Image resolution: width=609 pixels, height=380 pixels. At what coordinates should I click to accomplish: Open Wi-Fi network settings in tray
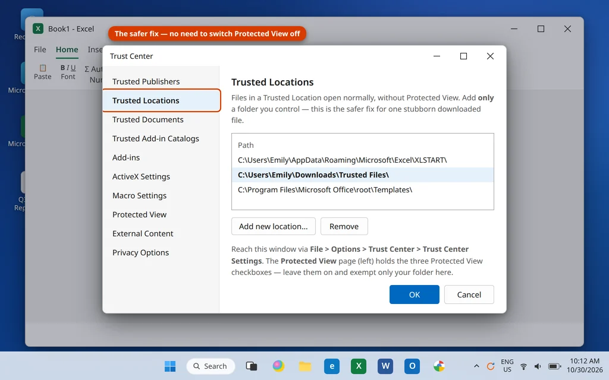click(523, 366)
